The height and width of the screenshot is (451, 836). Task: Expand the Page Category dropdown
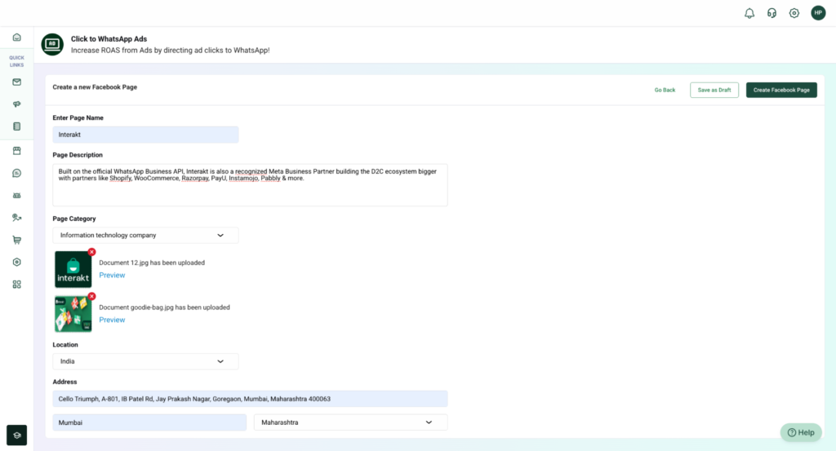coord(145,235)
